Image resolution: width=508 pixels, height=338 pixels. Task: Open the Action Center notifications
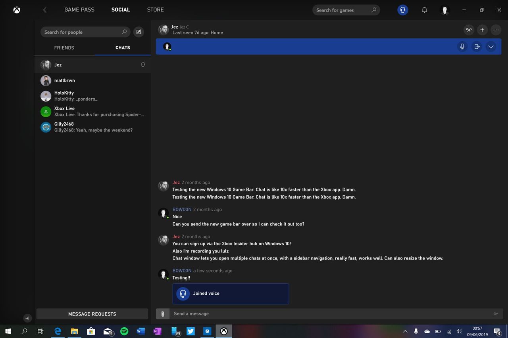pyautogui.click(x=497, y=331)
